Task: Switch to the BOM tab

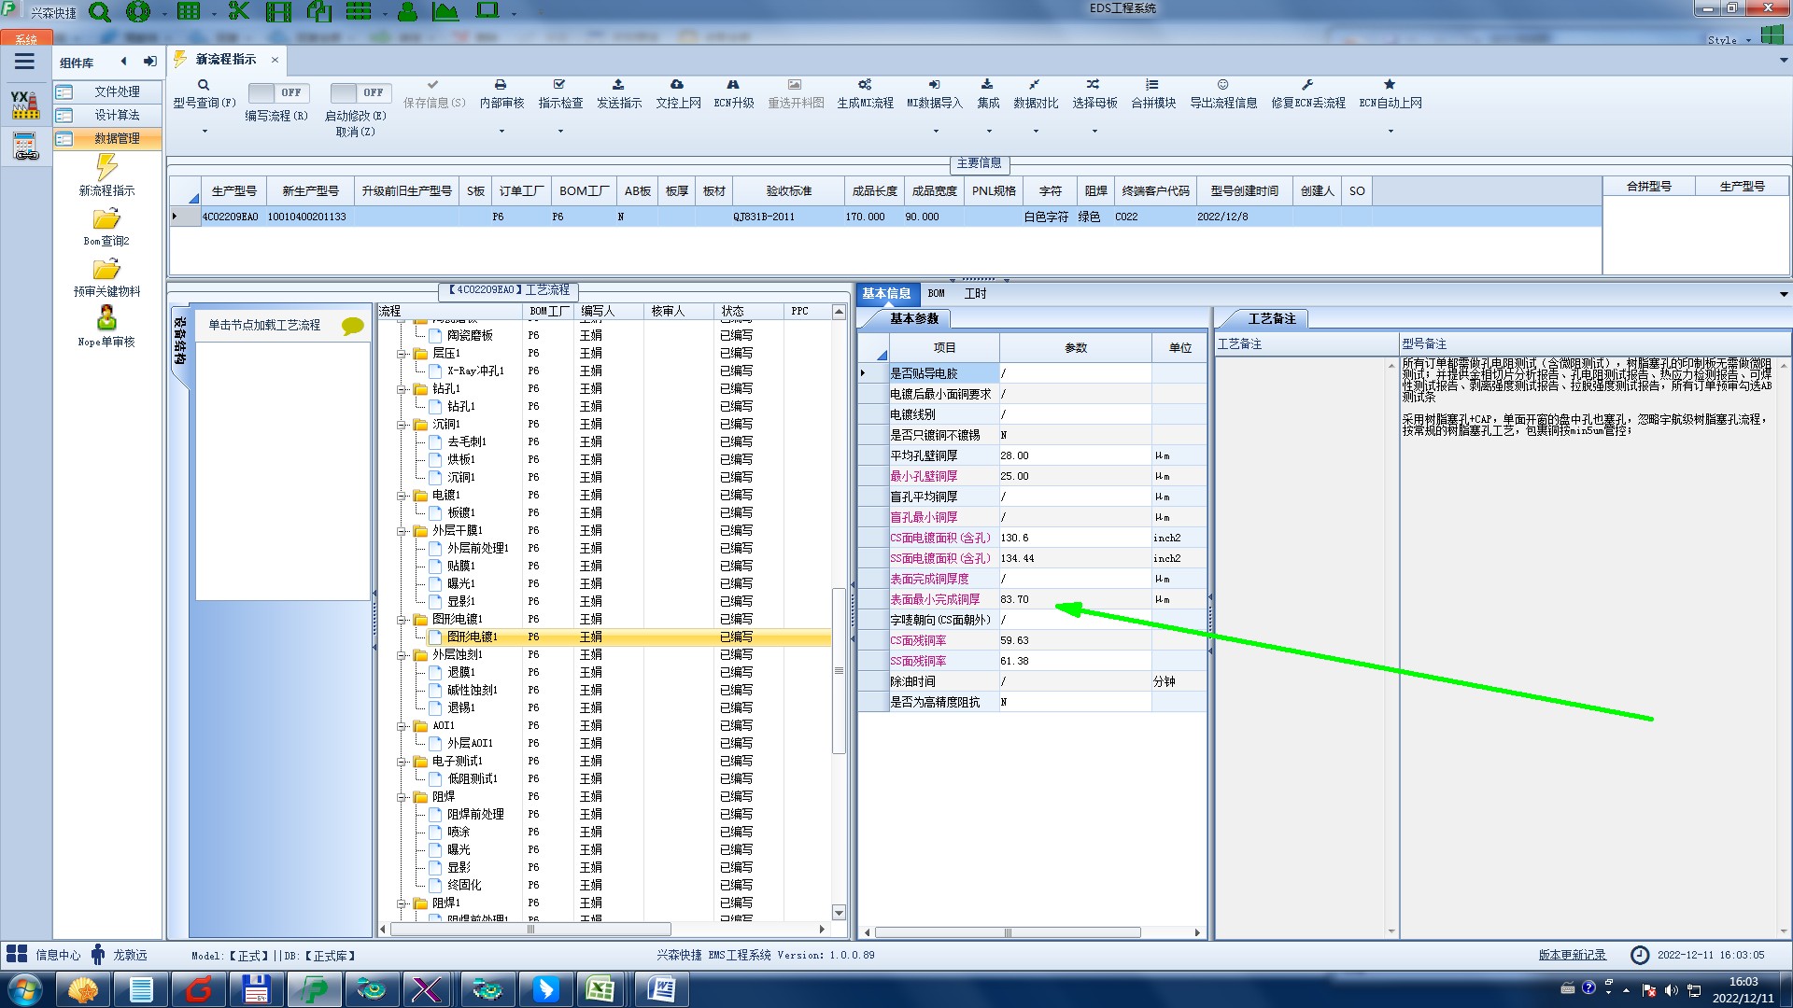Action: pyautogui.click(x=936, y=293)
